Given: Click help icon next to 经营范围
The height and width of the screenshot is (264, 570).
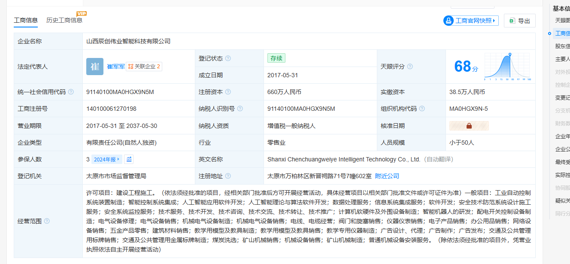Looking at the screenshot, I should pos(47,221).
